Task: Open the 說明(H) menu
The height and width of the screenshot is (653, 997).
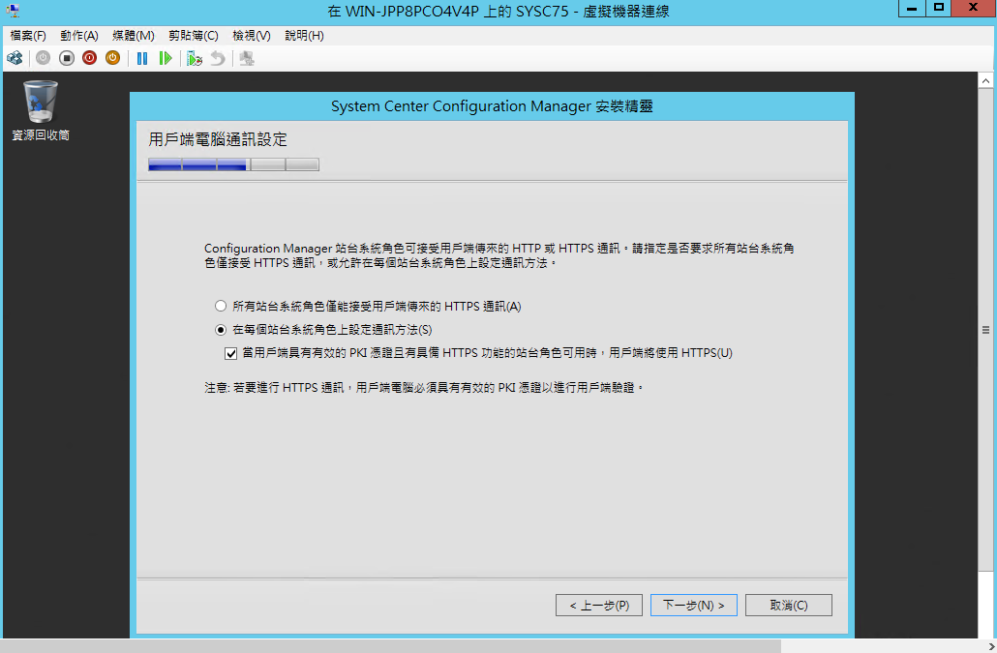Action: click(x=304, y=36)
